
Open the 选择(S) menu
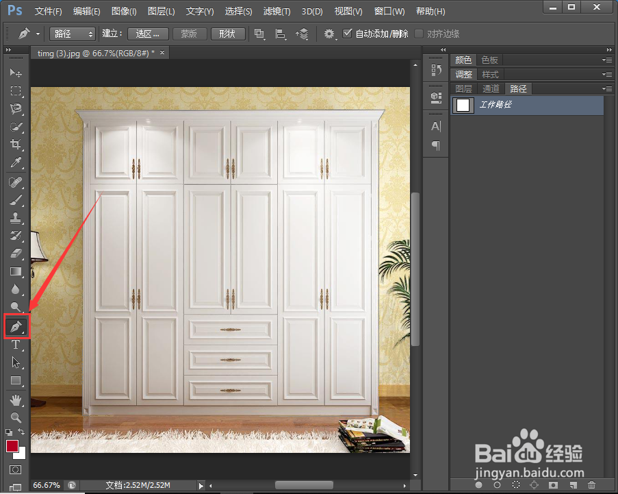(x=238, y=11)
